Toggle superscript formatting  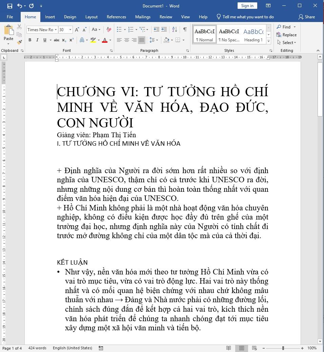point(71,40)
